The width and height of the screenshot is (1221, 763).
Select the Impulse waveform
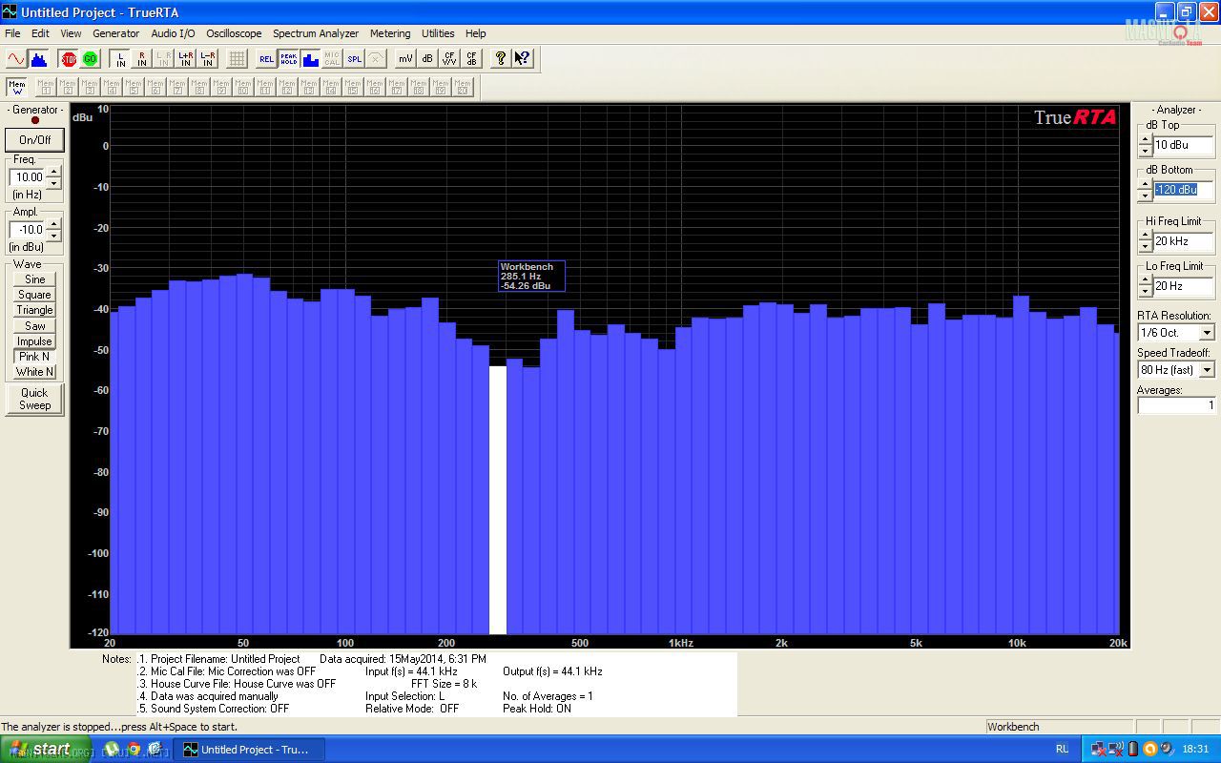coord(35,341)
